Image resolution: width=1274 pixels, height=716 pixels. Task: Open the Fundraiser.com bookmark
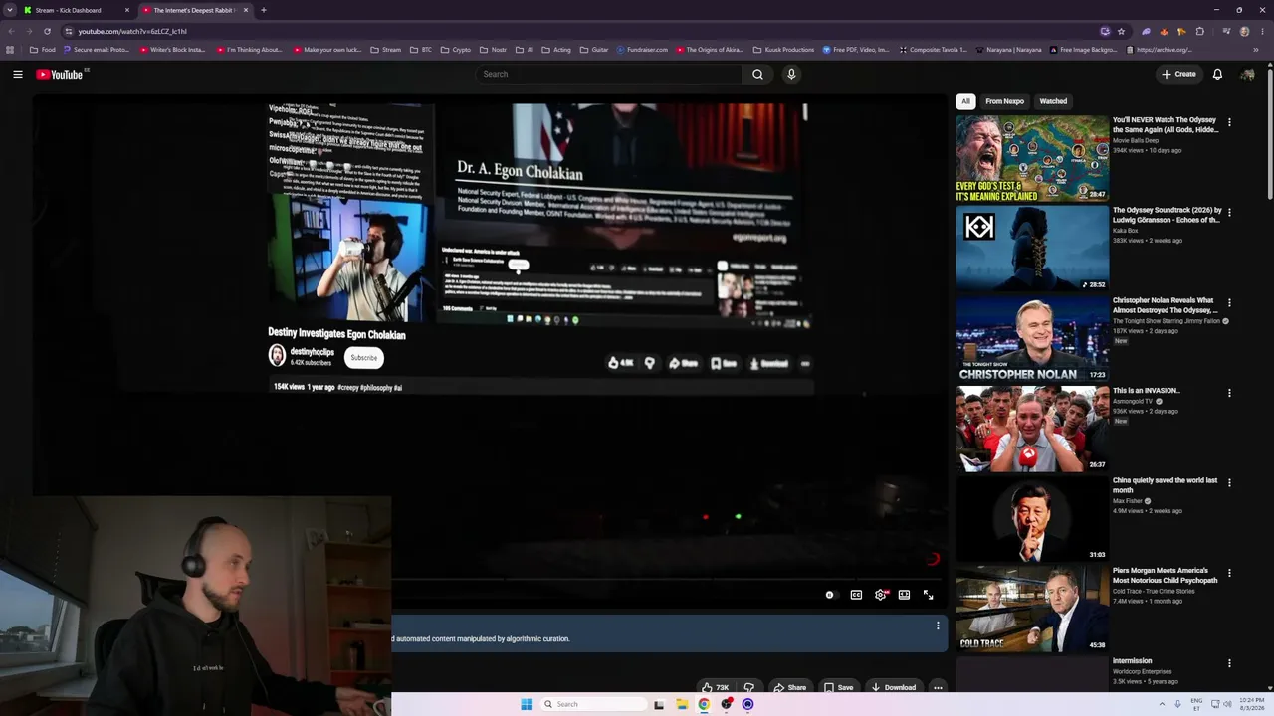point(642,50)
